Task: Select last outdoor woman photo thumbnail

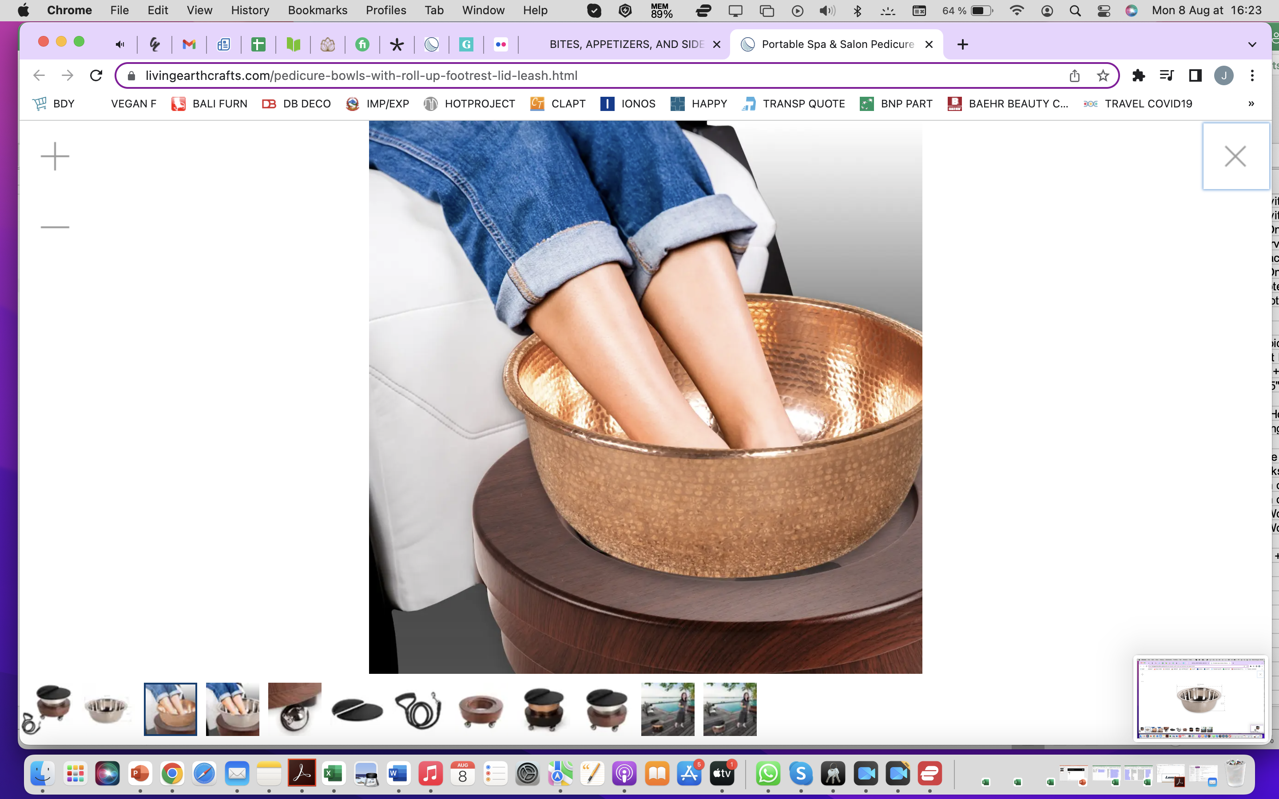Action: tap(730, 709)
